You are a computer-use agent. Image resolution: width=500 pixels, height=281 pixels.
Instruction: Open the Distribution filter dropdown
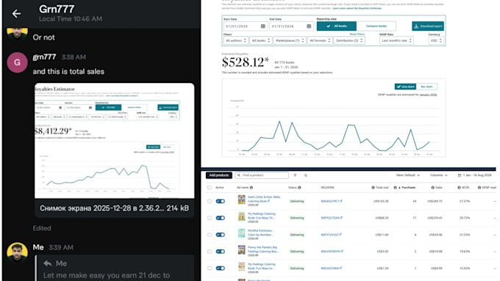coord(349,41)
